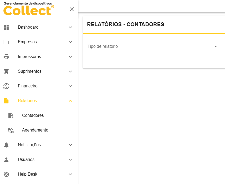
Task: Click the Usuários person icon
Action: pyautogui.click(x=6, y=160)
